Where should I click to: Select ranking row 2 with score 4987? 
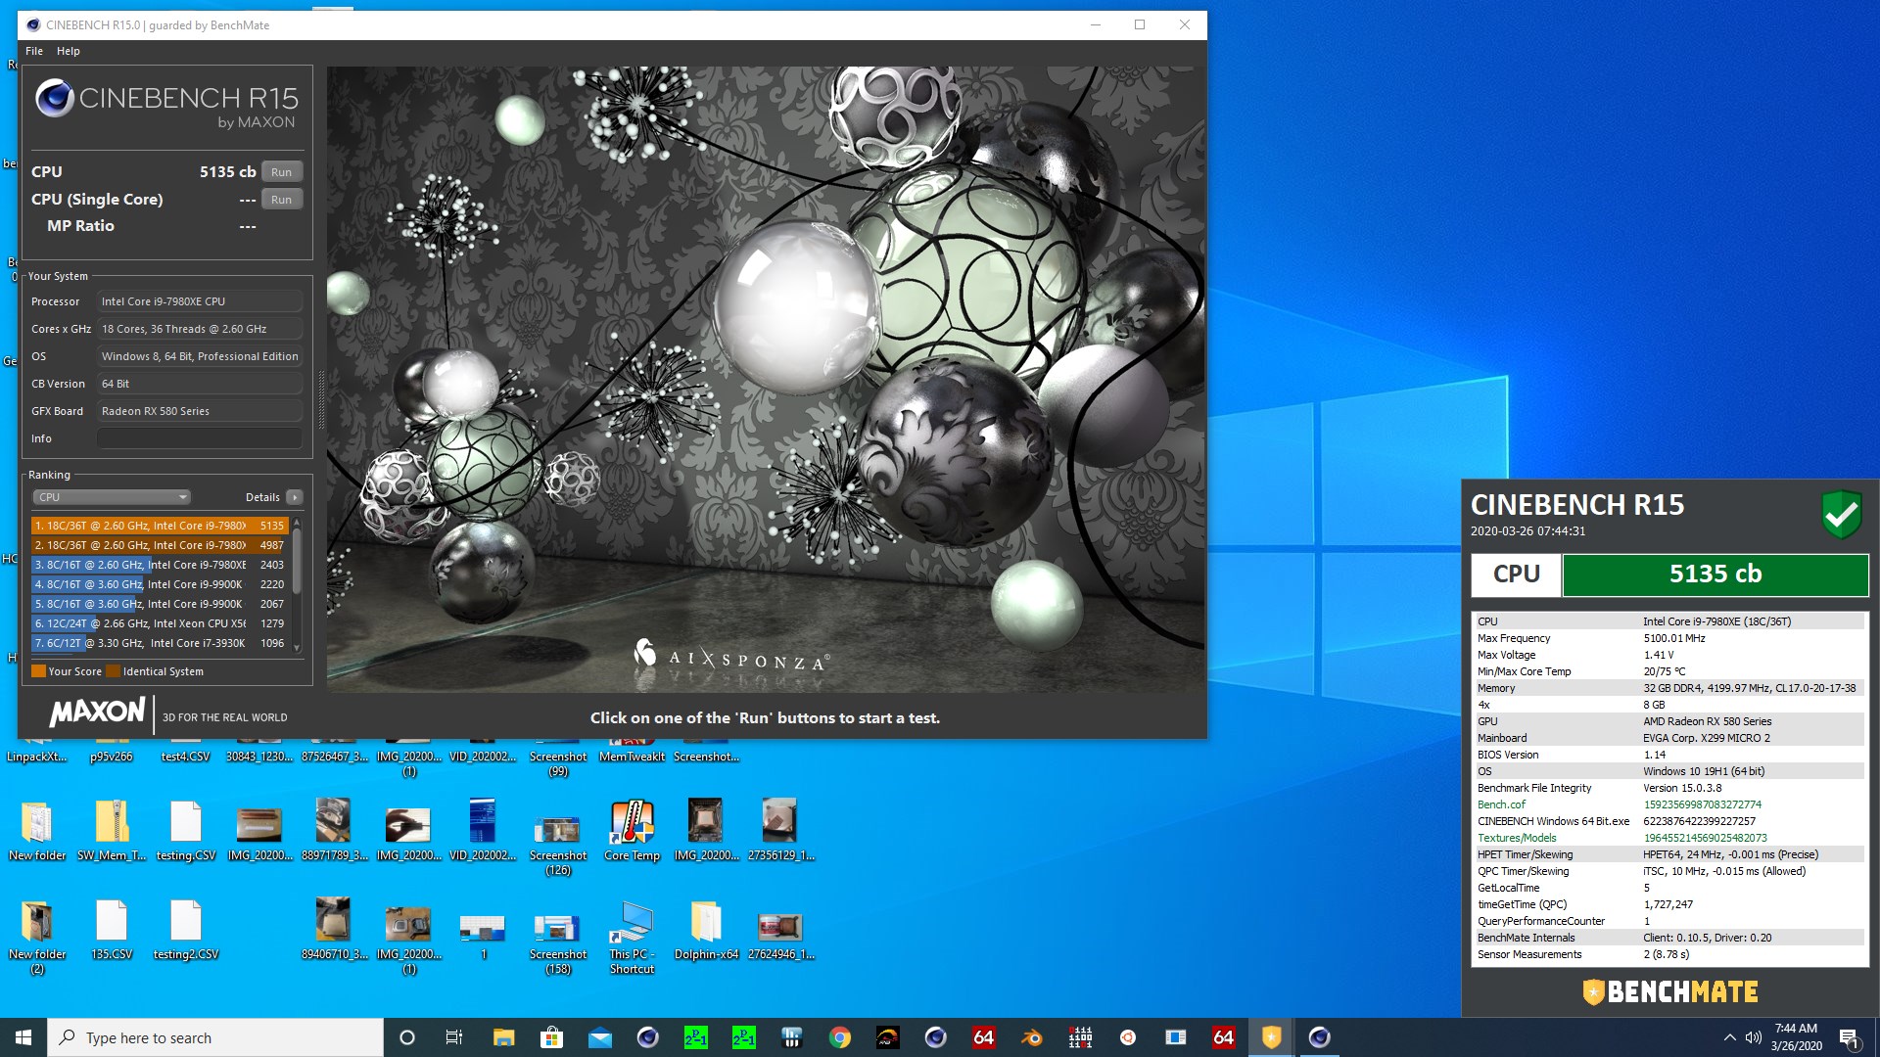pos(160,545)
